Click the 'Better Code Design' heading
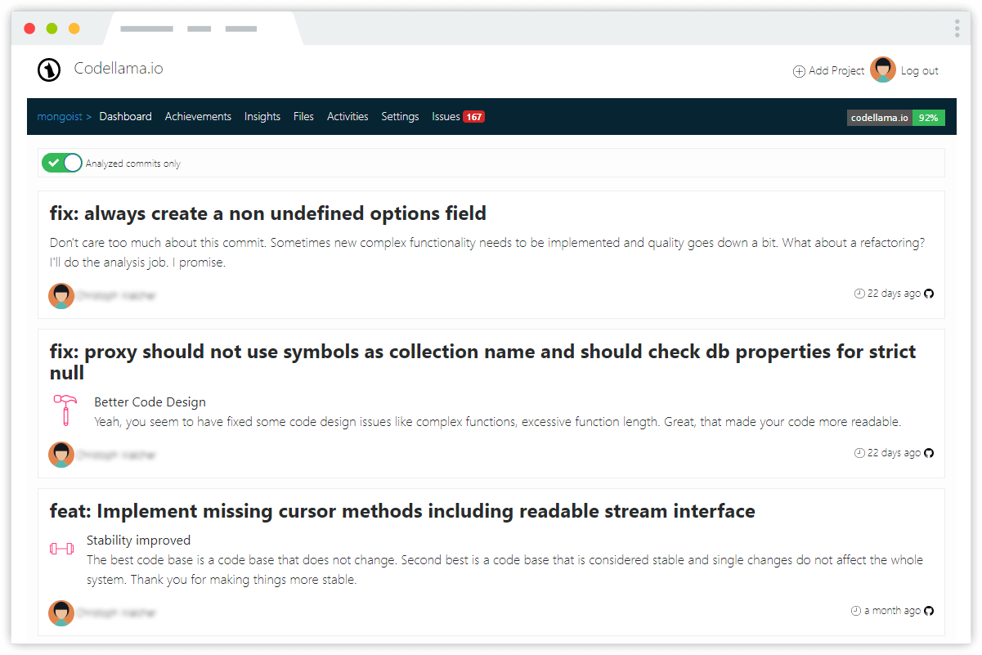The height and width of the screenshot is (655, 982). (150, 402)
